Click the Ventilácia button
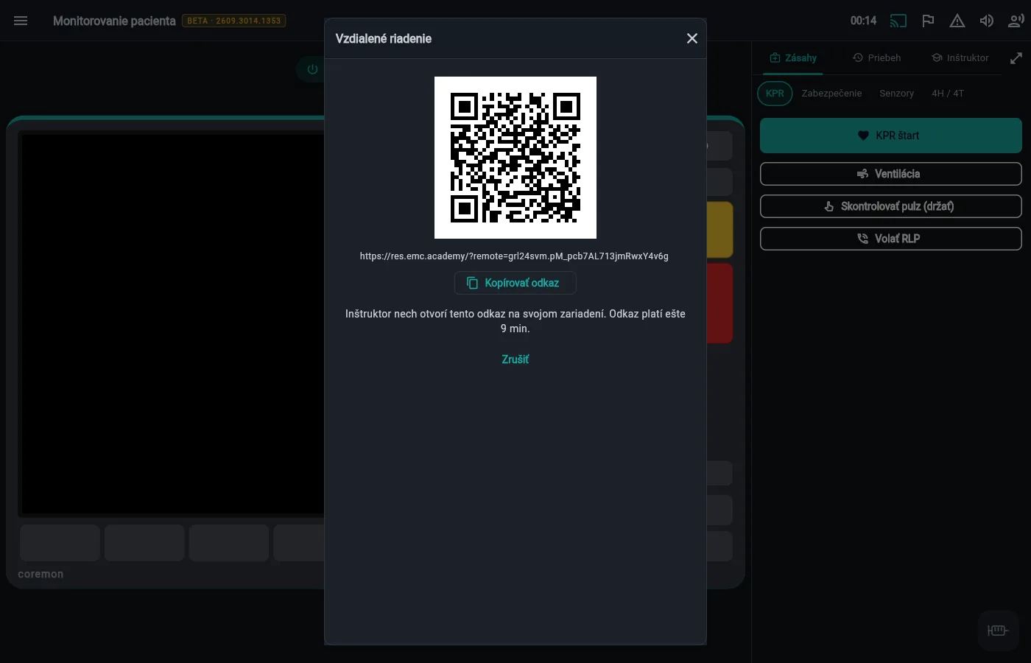Viewport: 1031px width, 663px height. 891,174
